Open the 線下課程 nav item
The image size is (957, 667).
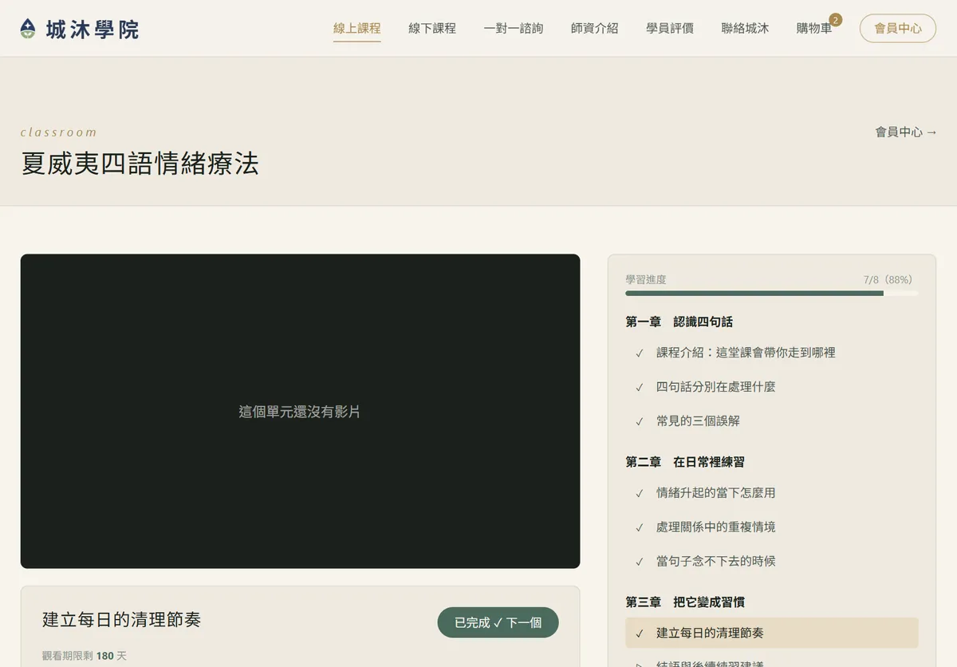tap(432, 28)
